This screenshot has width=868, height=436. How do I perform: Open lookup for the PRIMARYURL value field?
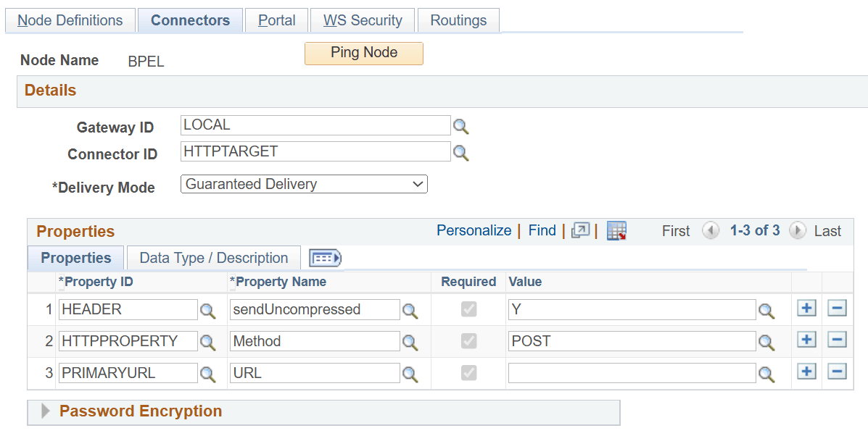click(x=767, y=374)
